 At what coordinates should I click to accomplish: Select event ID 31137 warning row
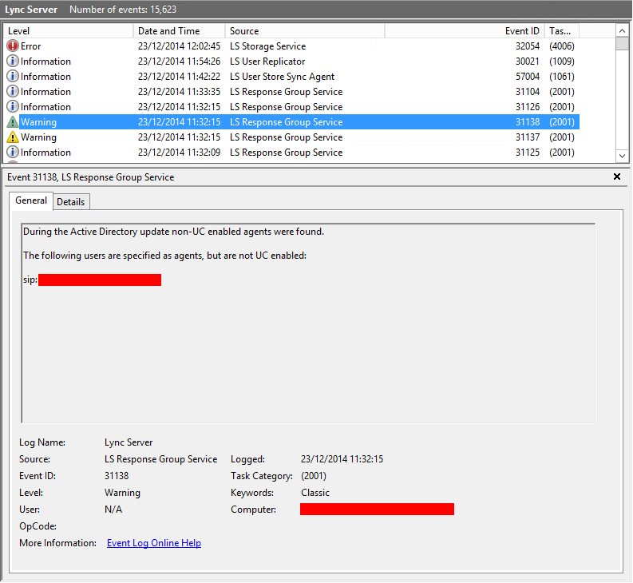tap(291, 137)
